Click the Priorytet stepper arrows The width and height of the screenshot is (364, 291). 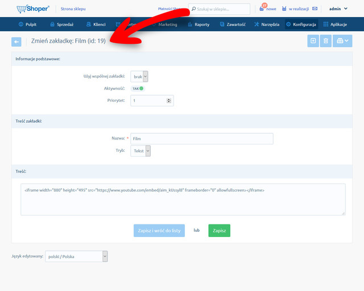coord(169,101)
